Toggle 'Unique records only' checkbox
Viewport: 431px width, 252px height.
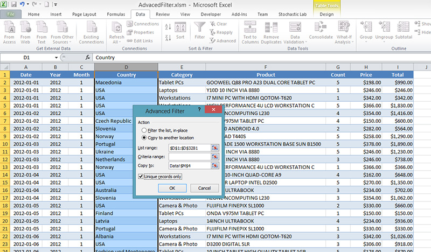tap(141, 176)
